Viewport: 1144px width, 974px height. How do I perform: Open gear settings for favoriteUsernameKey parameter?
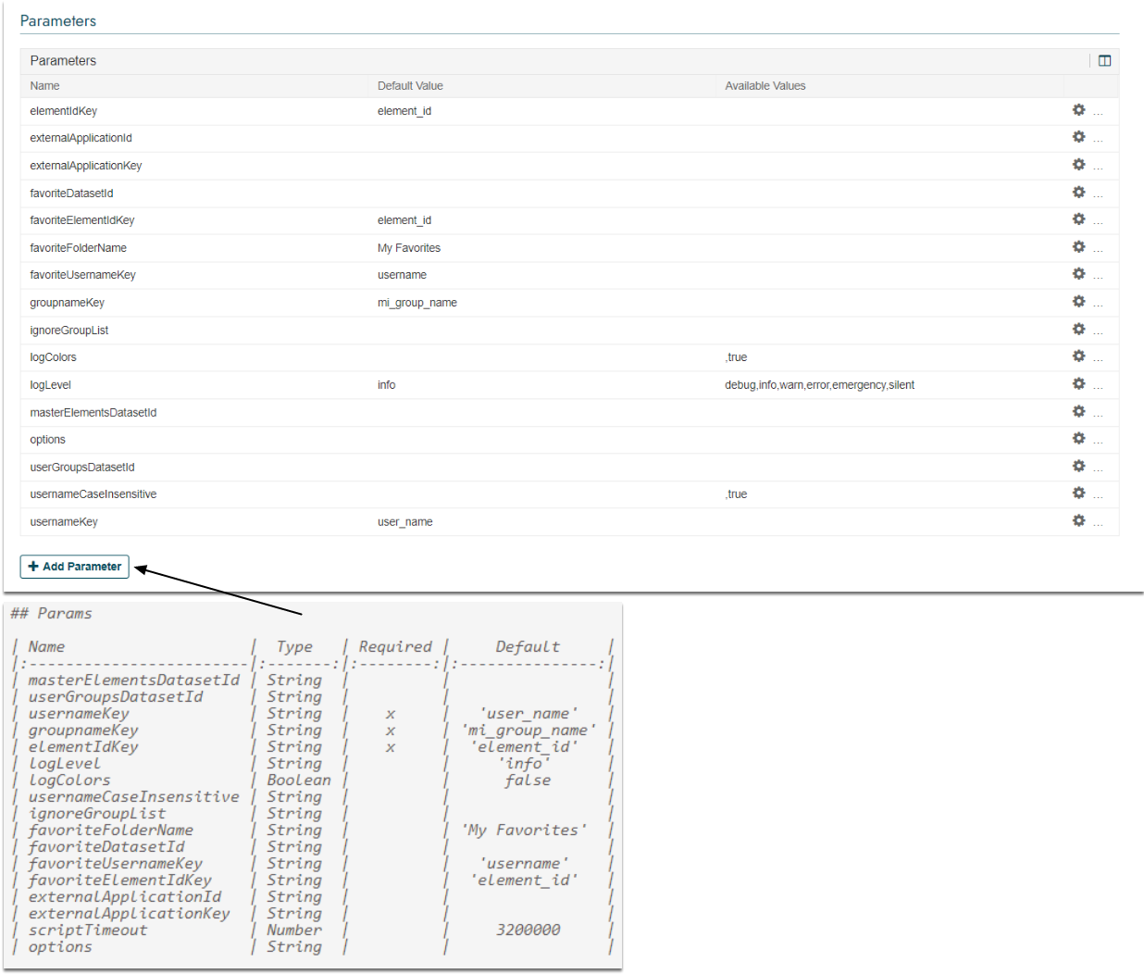pos(1078,274)
